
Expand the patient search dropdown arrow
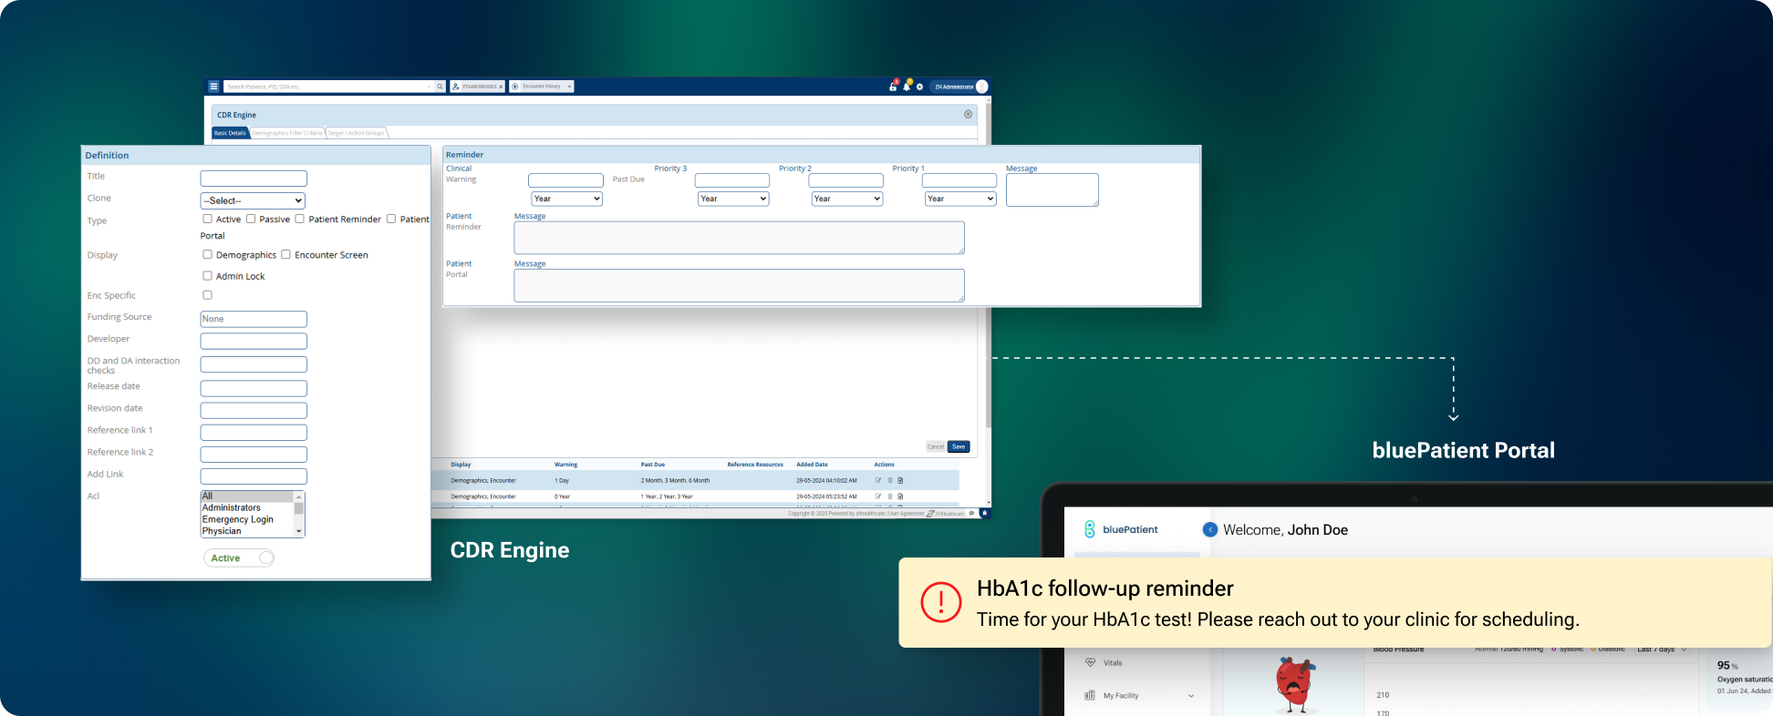pyautogui.click(x=430, y=87)
